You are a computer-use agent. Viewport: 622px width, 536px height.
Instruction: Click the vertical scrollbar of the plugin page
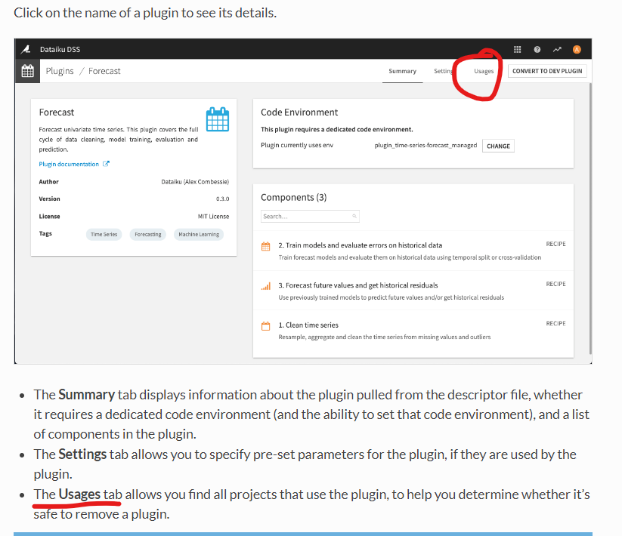[590, 218]
